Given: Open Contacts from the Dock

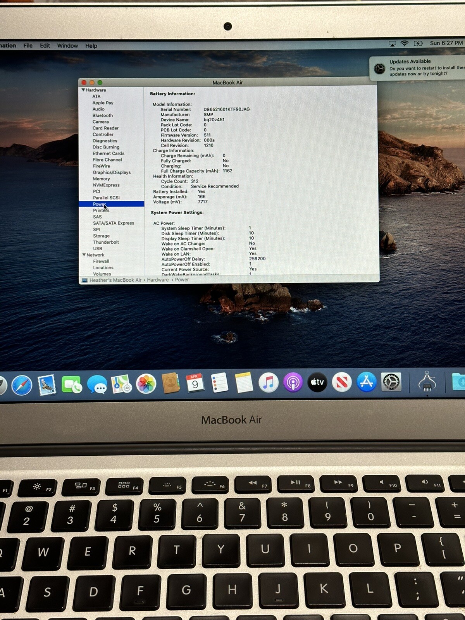Looking at the screenshot, I should pyautogui.click(x=170, y=383).
